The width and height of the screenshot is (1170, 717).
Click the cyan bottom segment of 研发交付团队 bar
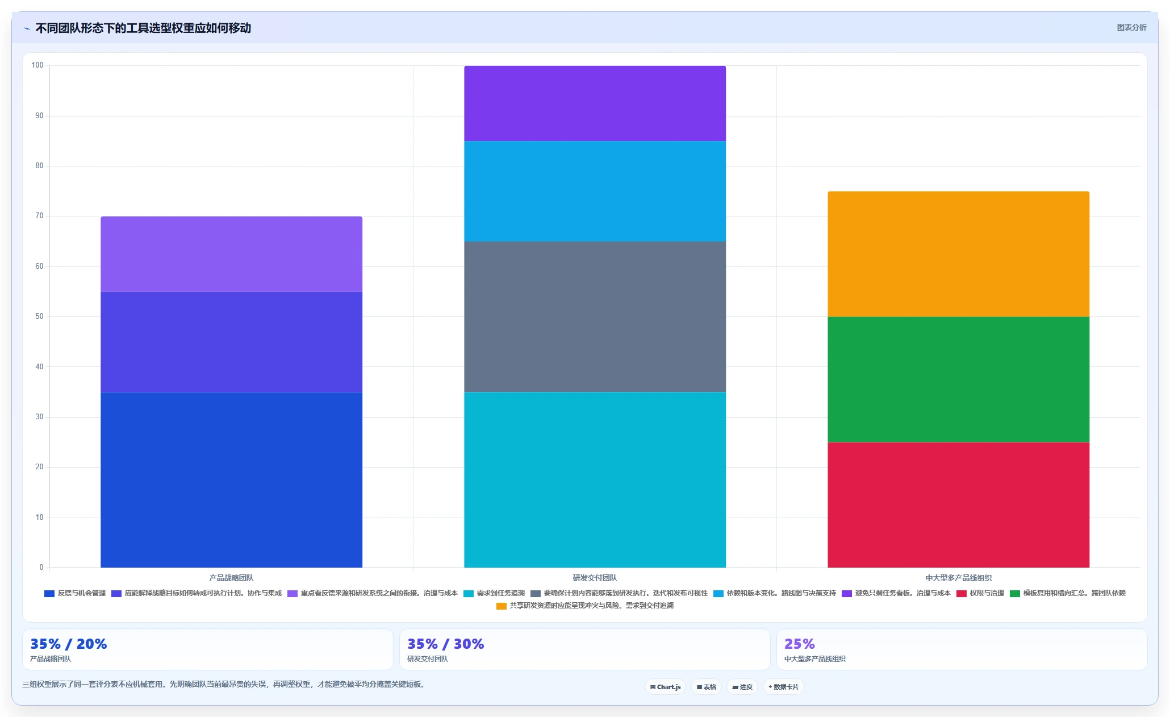click(x=595, y=480)
